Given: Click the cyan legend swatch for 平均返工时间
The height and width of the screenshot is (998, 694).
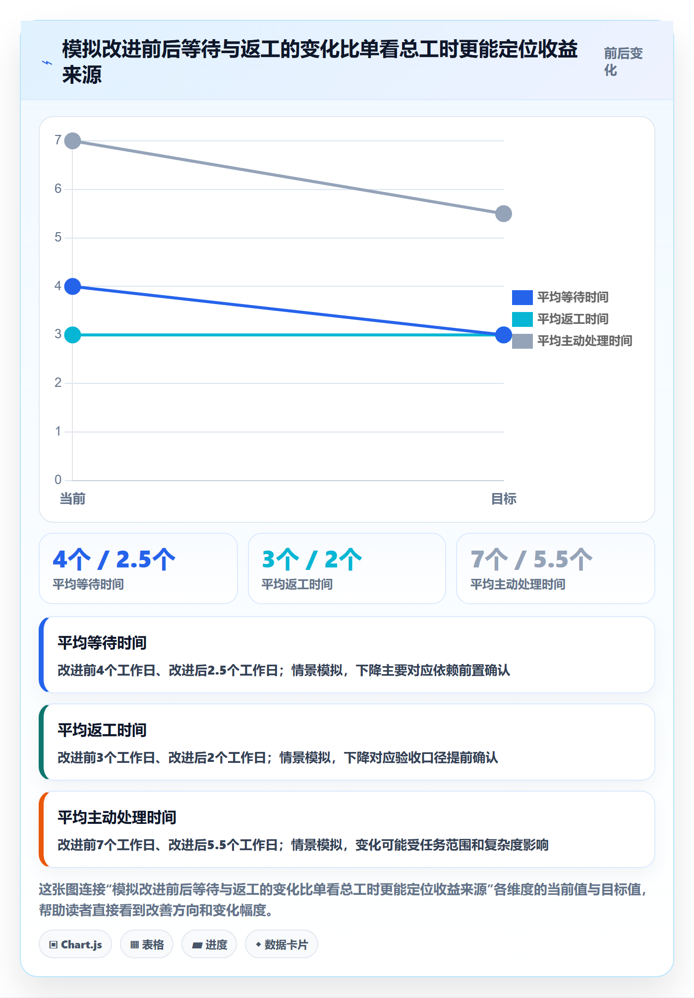Looking at the screenshot, I should pyautogui.click(x=522, y=319).
